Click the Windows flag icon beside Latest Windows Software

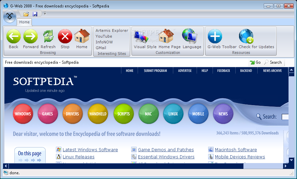pyautogui.click(x=59, y=150)
